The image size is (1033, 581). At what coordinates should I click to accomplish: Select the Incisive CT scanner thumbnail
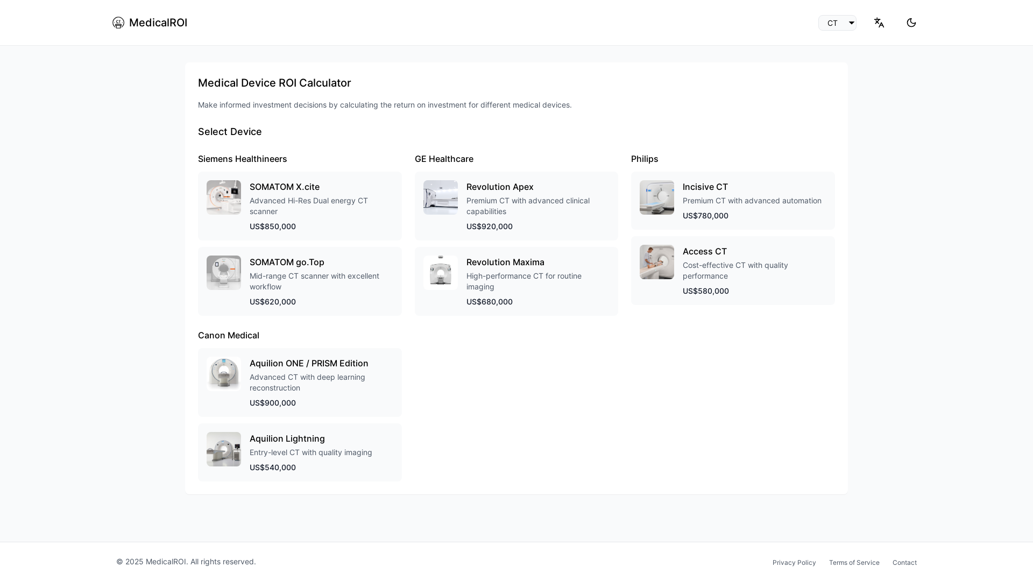(657, 197)
